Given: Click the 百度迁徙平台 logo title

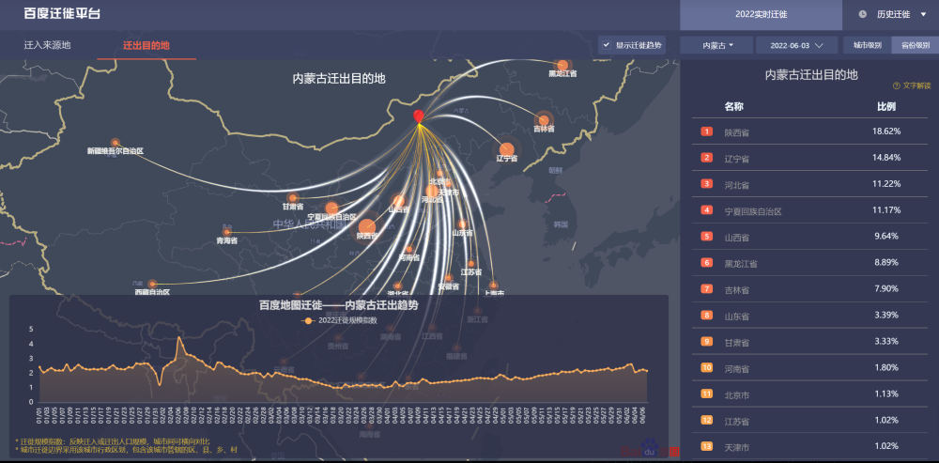Looking at the screenshot, I should [62, 14].
